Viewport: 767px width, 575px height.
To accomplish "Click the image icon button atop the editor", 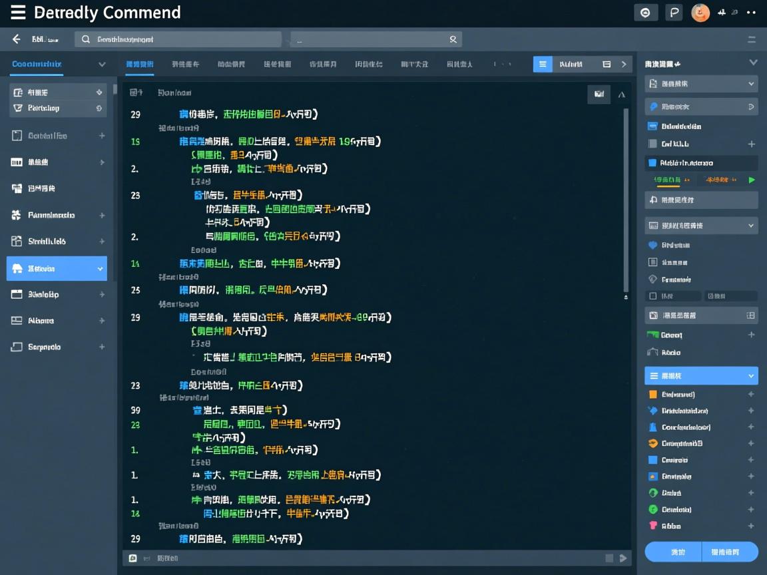I will click(599, 95).
